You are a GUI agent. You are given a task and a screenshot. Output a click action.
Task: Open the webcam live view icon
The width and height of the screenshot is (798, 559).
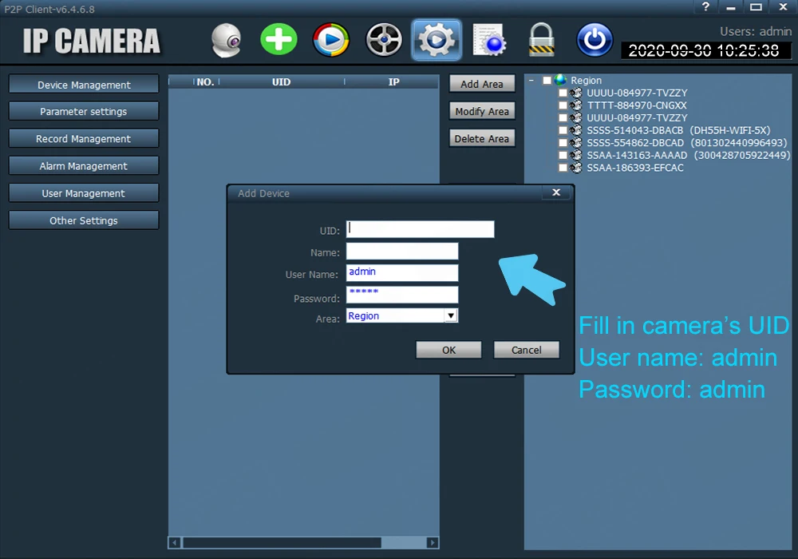click(227, 40)
